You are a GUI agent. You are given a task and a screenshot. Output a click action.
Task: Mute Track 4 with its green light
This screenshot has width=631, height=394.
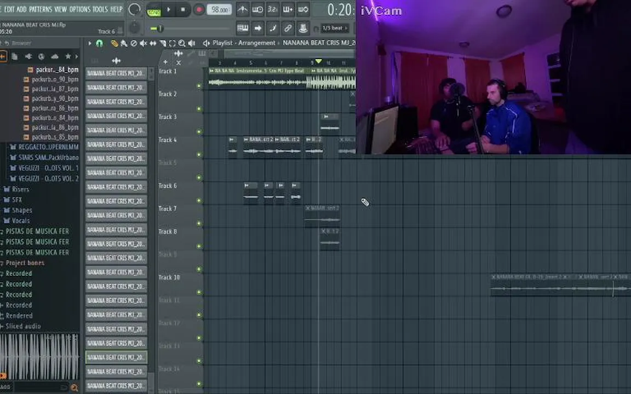coord(199,154)
